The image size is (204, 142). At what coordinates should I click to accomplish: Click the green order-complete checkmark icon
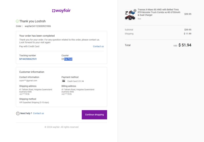[17, 21]
